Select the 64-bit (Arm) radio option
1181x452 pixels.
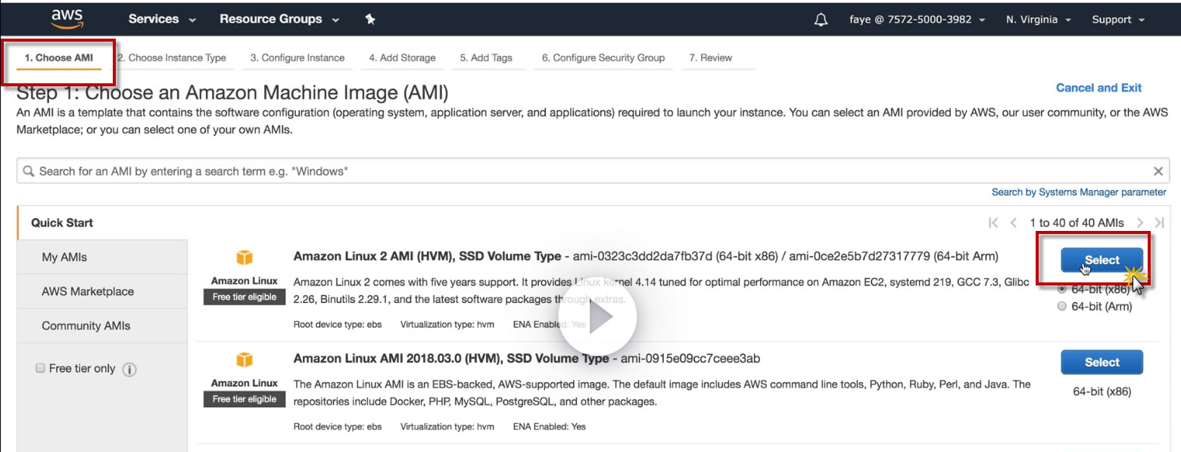click(1061, 307)
